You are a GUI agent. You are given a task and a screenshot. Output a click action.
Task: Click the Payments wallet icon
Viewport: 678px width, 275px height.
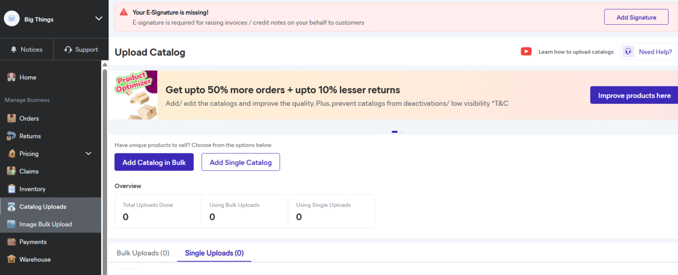11,242
